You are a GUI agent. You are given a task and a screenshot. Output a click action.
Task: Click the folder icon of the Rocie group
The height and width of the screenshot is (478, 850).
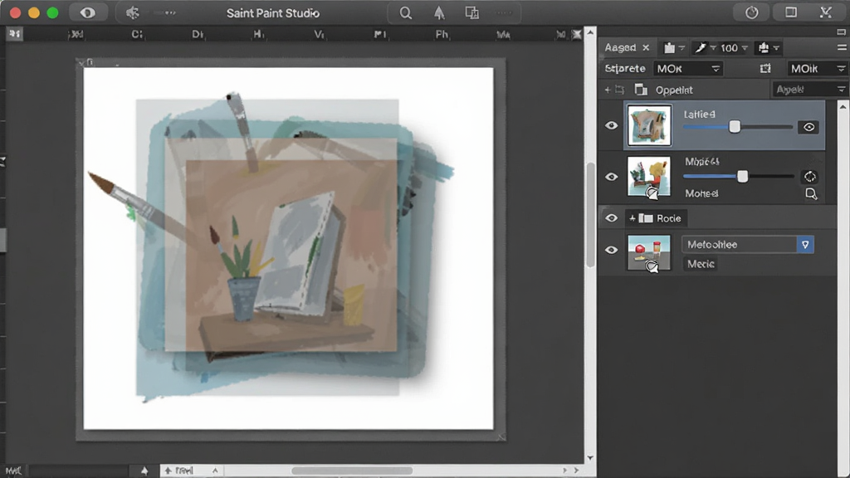click(x=646, y=218)
